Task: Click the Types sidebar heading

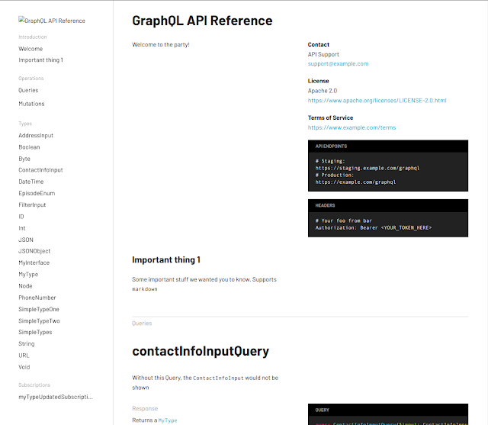Action: (25, 124)
